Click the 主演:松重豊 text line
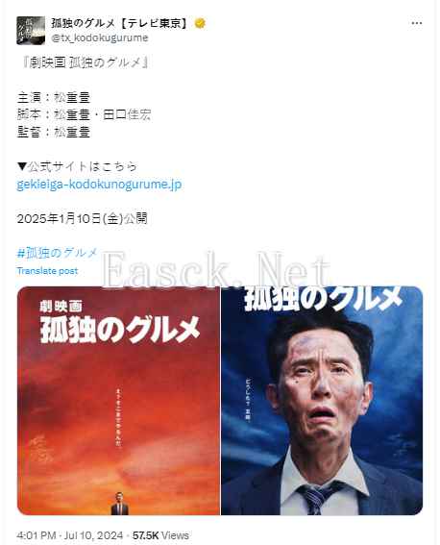Viewport: 440px width, 545px height. pyautogui.click(x=54, y=97)
